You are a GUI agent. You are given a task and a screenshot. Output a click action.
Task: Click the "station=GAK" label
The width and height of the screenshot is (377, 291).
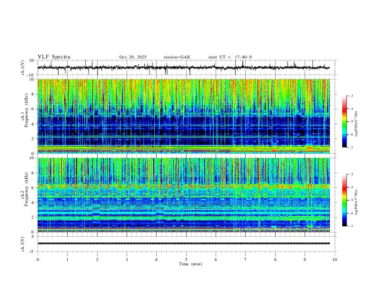pyautogui.click(x=177, y=57)
